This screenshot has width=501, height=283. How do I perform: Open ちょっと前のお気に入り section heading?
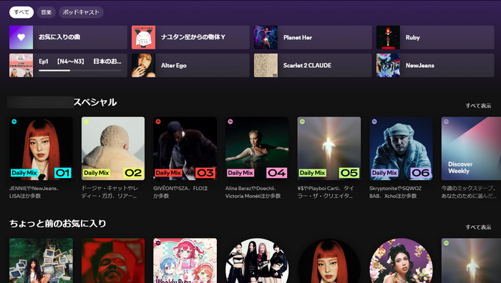58,224
